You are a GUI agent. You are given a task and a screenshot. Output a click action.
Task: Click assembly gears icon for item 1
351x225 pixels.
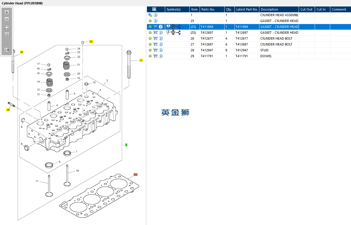pos(150,15)
